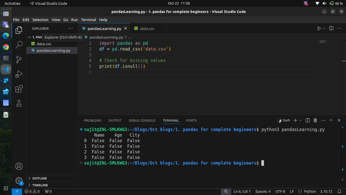This screenshot has height=195, width=346.
Task: Open the Terminal menu
Action: (88, 20)
